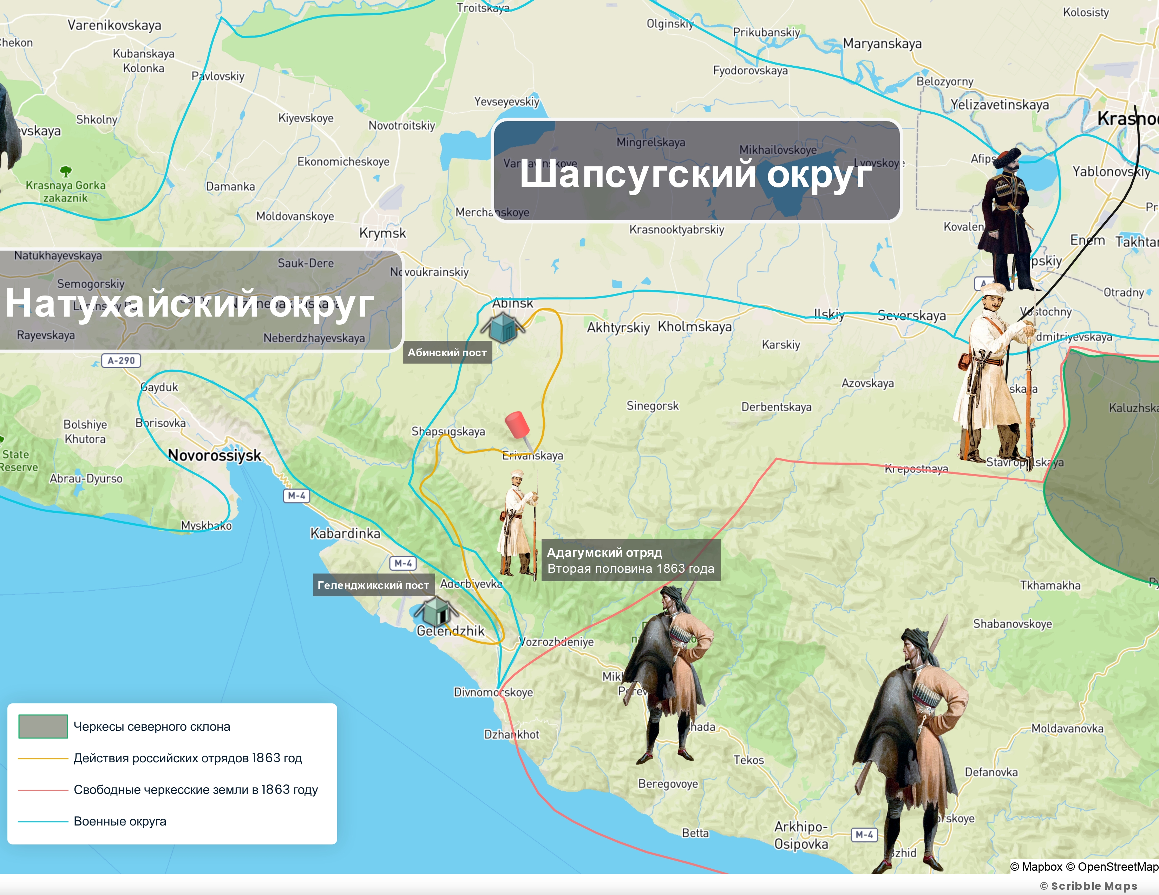
Task: Click the Beregovoye label
Action: (x=668, y=784)
